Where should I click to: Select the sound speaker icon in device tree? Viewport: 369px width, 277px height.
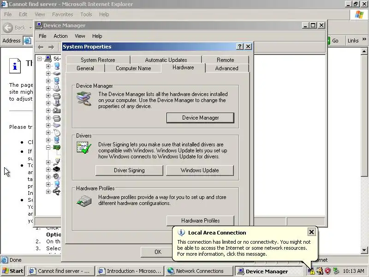(x=56, y=177)
